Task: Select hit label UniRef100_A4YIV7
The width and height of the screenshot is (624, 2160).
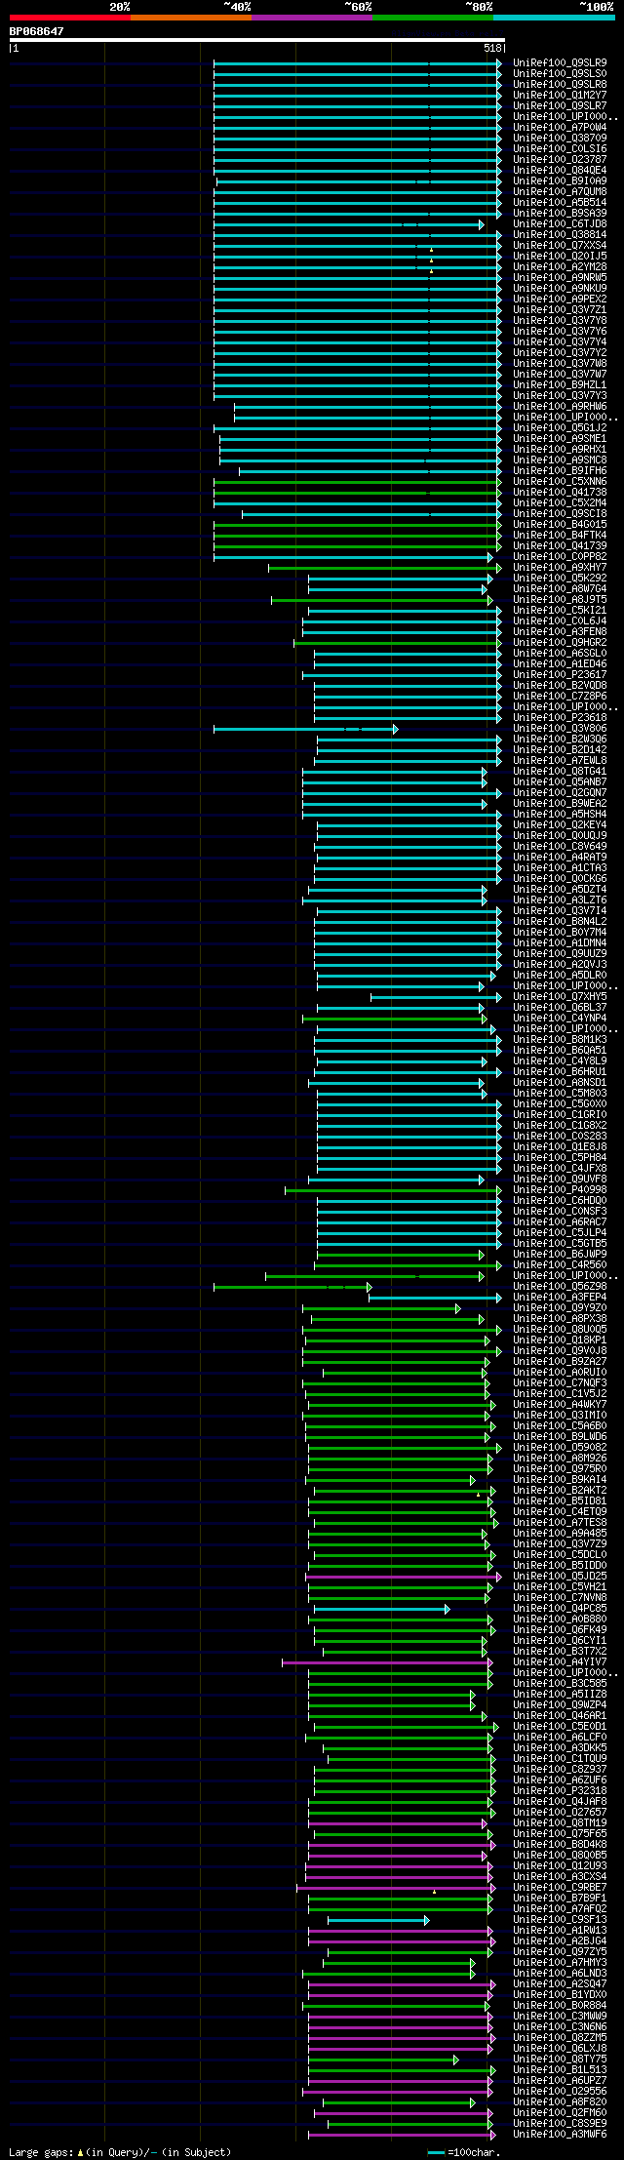Action: [560, 1661]
